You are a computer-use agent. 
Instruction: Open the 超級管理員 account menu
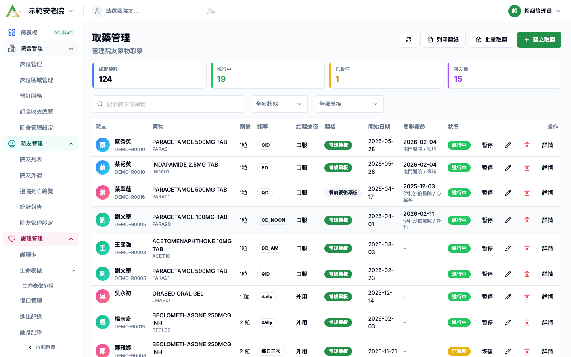tap(535, 11)
